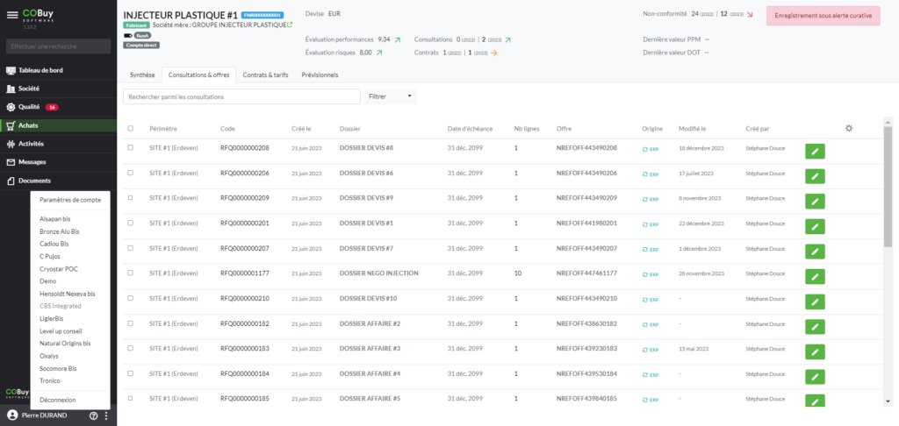Viewport: 899px width, 426px height.
Task: Edit the DOSSIER NEGO INJECTION row
Action: coord(815,277)
